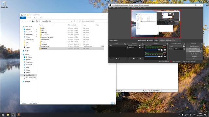This screenshot has height=117, width=209.
Task: Open Mic/Aux settings gear
Action: [165, 56]
